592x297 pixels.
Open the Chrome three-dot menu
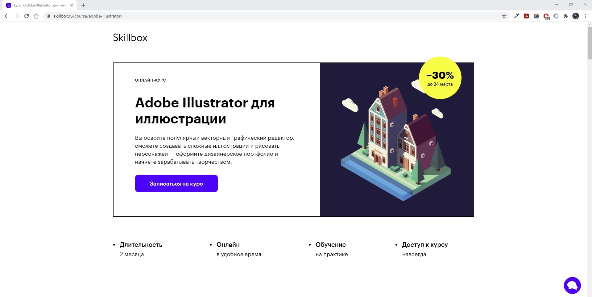tap(586, 16)
